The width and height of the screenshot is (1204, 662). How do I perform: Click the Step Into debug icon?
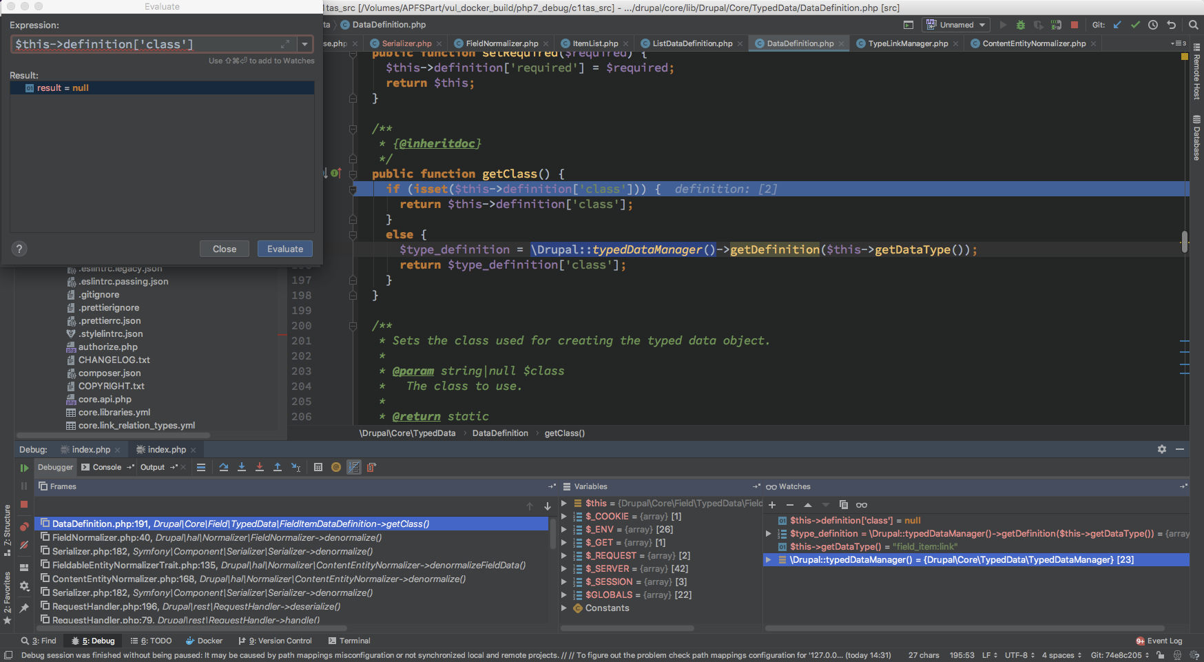pos(242,467)
